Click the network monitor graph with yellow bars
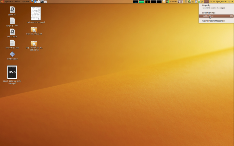Image resolution: width=234 pixels, height=146 pixels. click(x=147, y=2)
